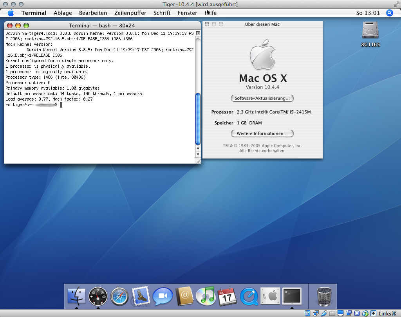Click the Terminal command prompt line
Viewport: 401px width, 317px height.
34,105
